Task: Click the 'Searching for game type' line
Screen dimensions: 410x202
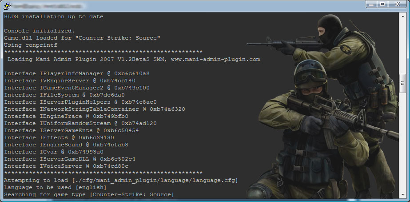Action: tap(89, 195)
